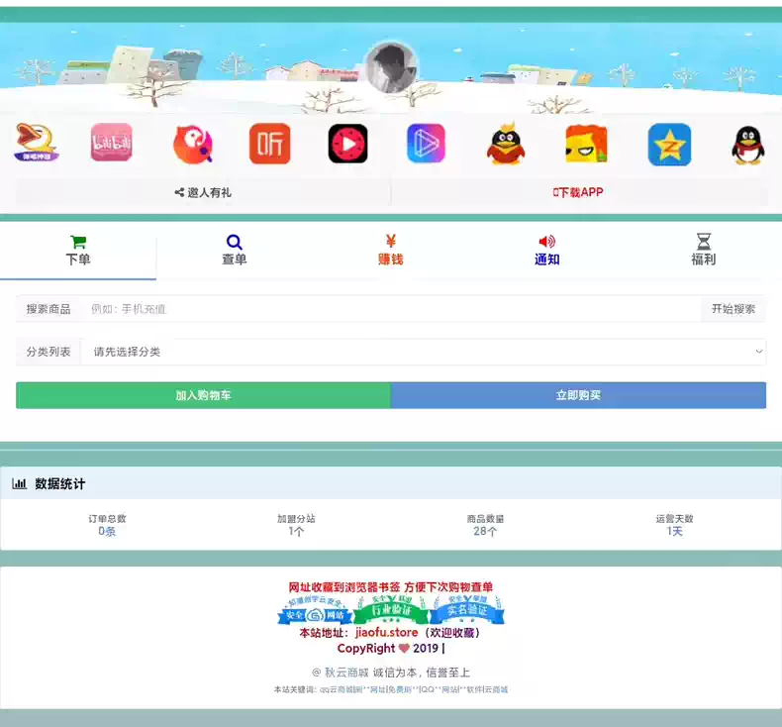This screenshot has width=782, height=727.
Task: Click the blue 安全网站 badge
Action: (315, 612)
